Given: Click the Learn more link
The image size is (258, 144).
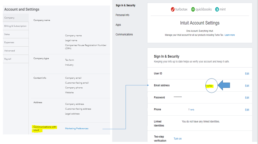Looking at the screenshot, I should coord(229,35).
